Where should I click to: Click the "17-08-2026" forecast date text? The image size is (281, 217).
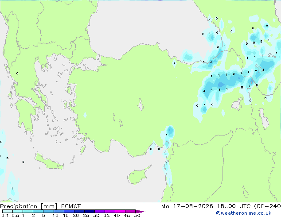[193, 206]
